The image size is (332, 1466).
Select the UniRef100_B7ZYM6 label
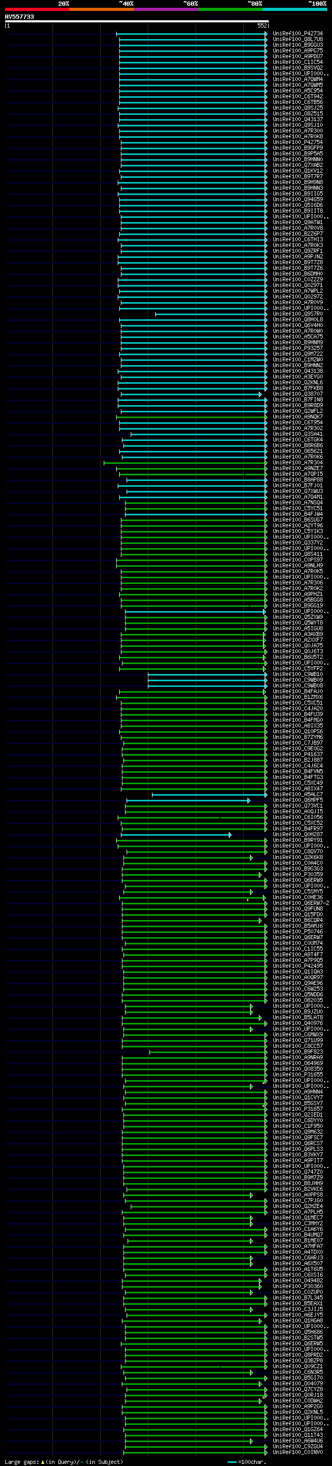pyautogui.click(x=297, y=737)
